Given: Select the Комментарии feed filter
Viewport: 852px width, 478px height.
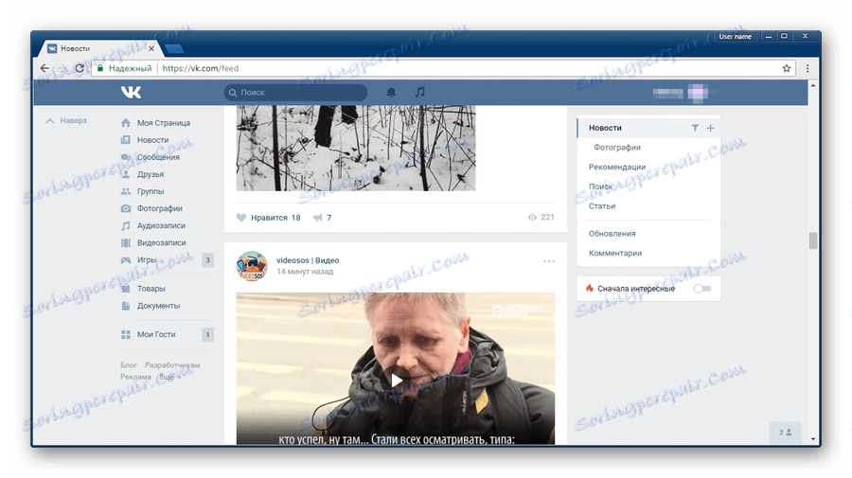Looking at the screenshot, I should click(x=615, y=253).
